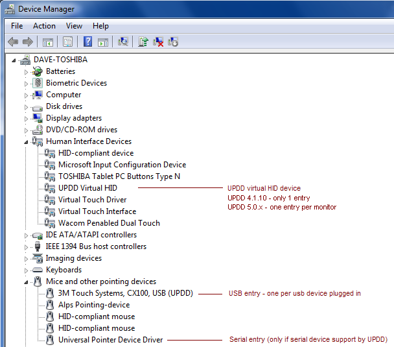
Task: Click the Biometric Devices label
Action: click(x=76, y=83)
